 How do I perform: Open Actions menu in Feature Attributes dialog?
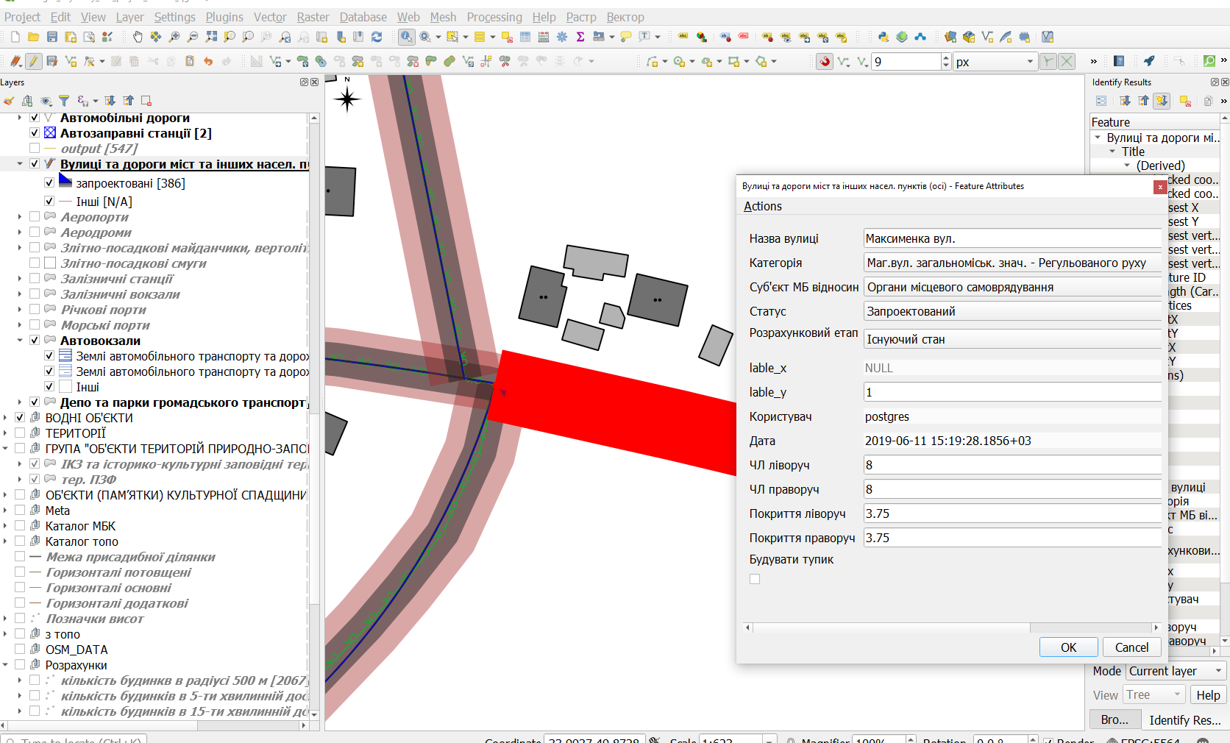click(763, 206)
